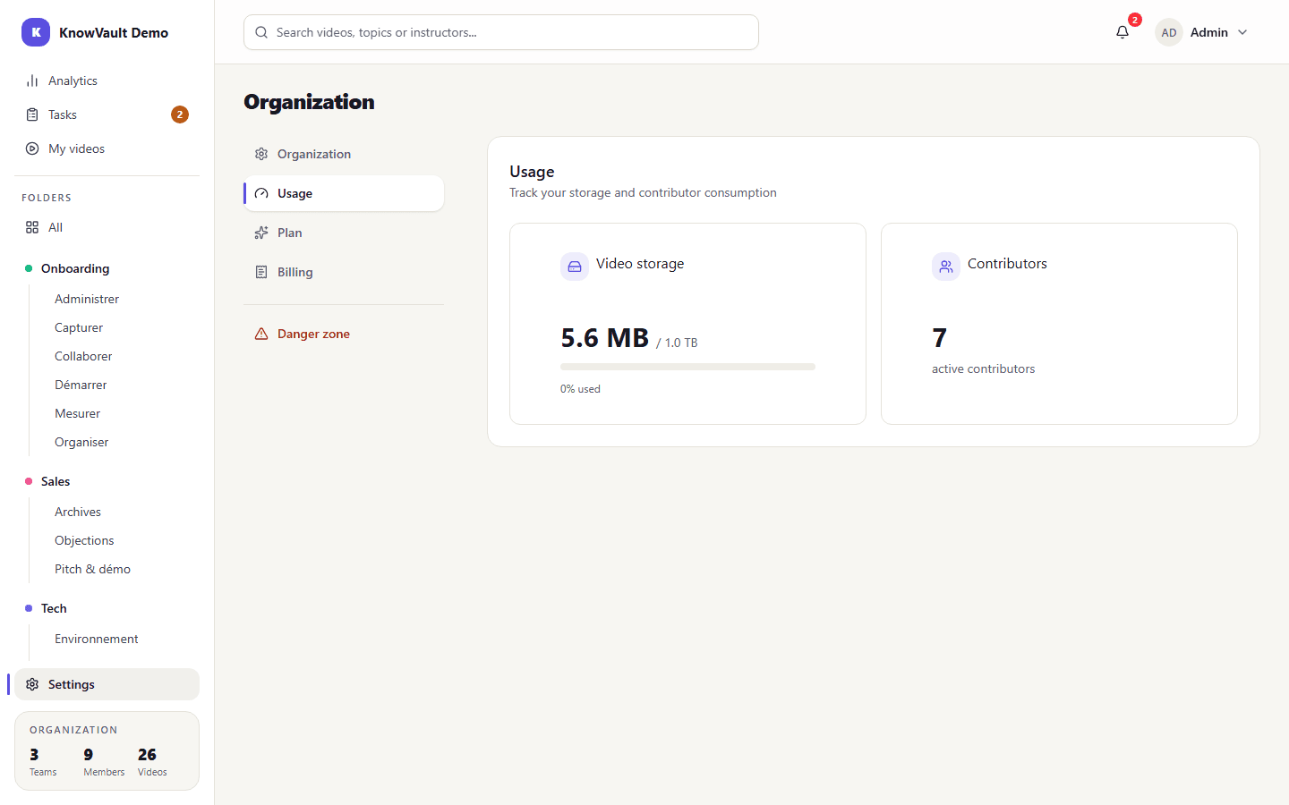Click the KnowVault logo icon

[36, 32]
